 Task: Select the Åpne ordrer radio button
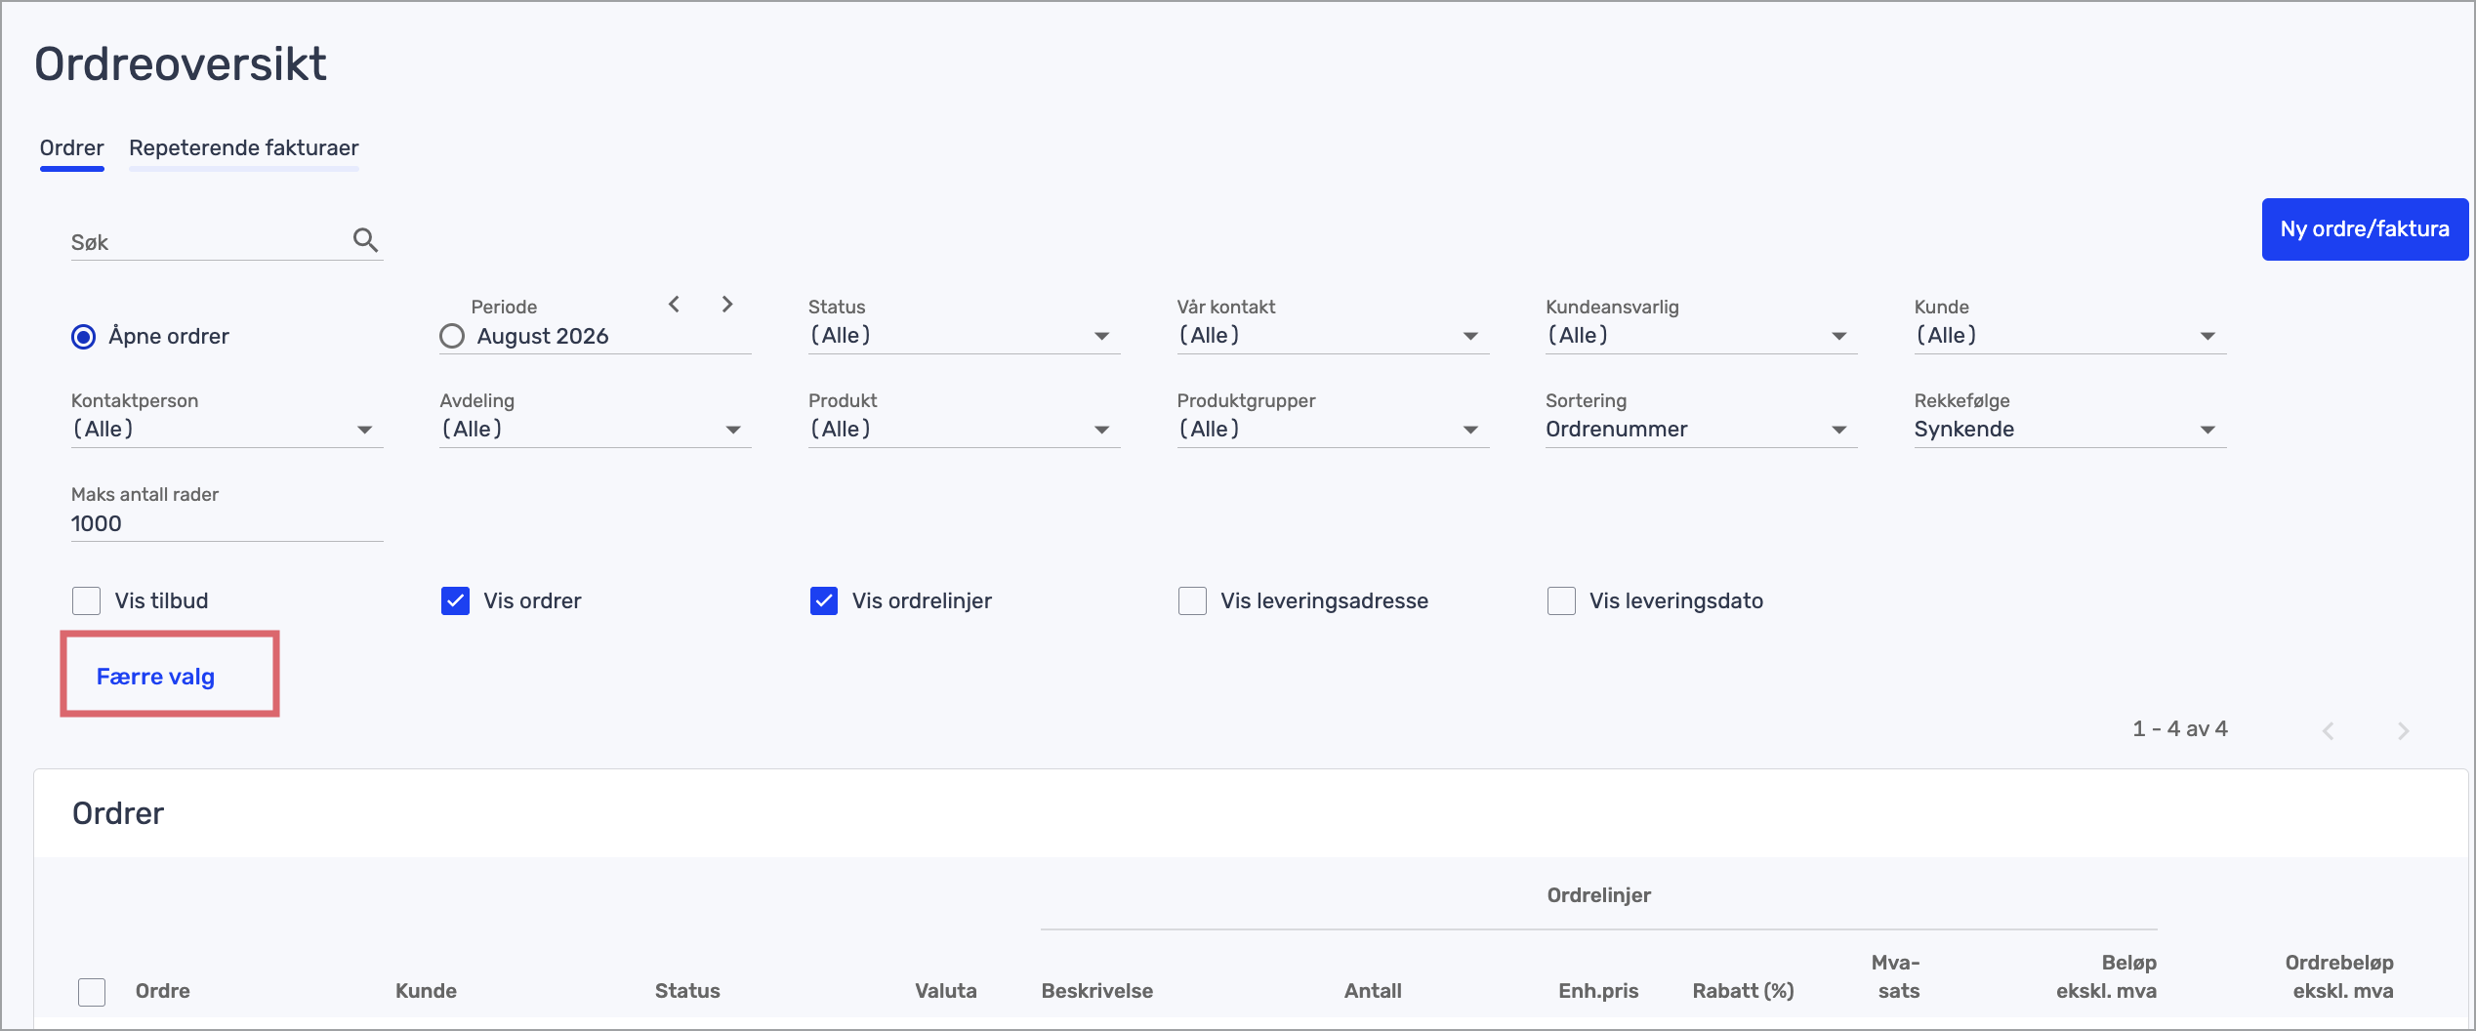pyautogui.click(x=84, y=337)
